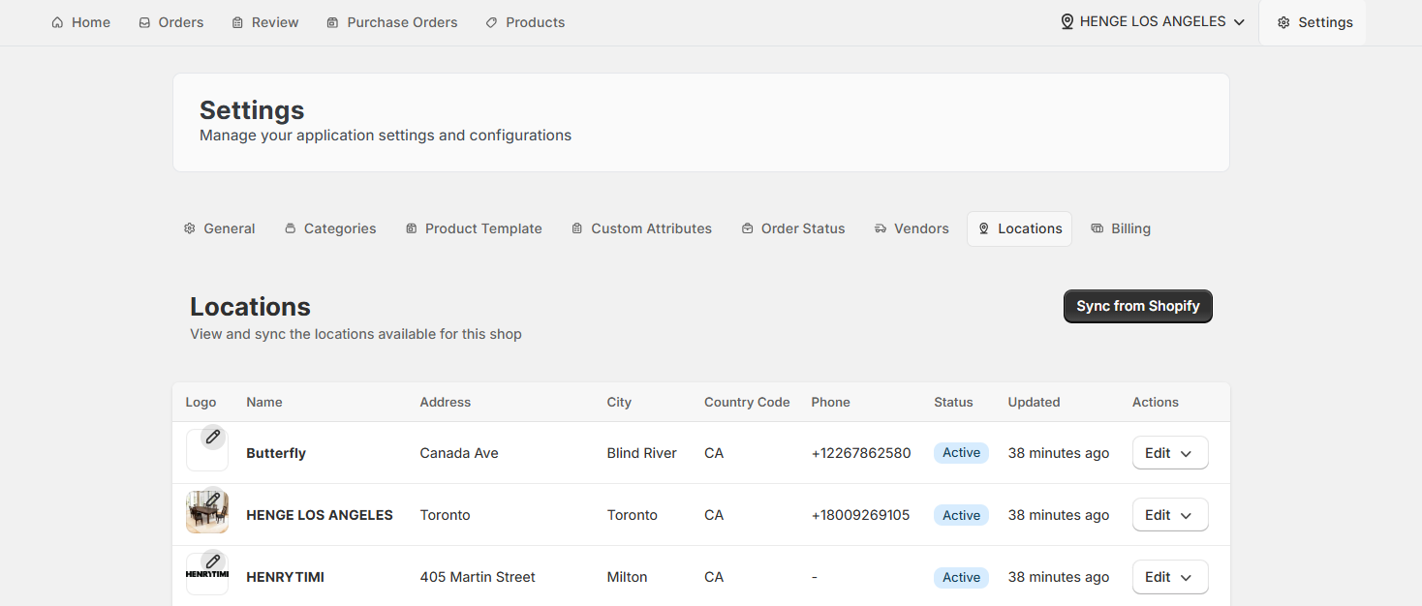Click phone number +18009269105
Screen dimensions: 1422x606
861,515
